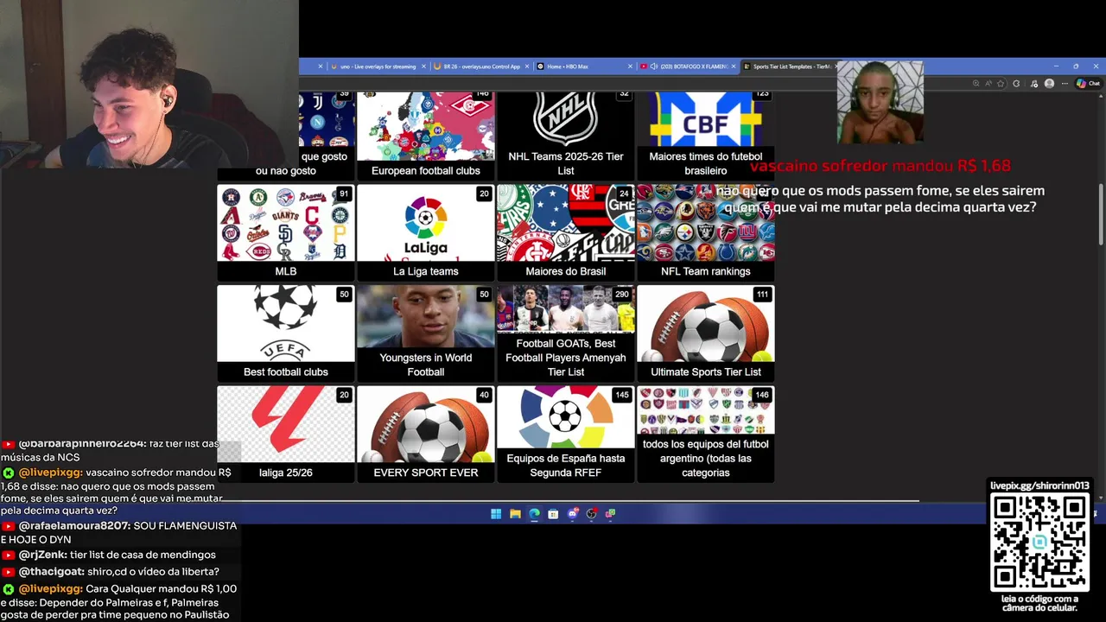Open the Ultimate Sports Tier List template
Viewport: 1106px width, 622px height.
click(705, 333)
